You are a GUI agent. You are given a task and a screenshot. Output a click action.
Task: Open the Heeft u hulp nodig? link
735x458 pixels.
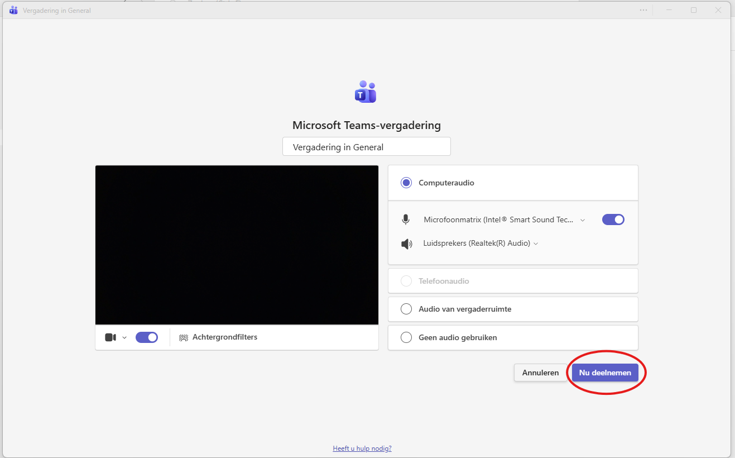point(362,449)
